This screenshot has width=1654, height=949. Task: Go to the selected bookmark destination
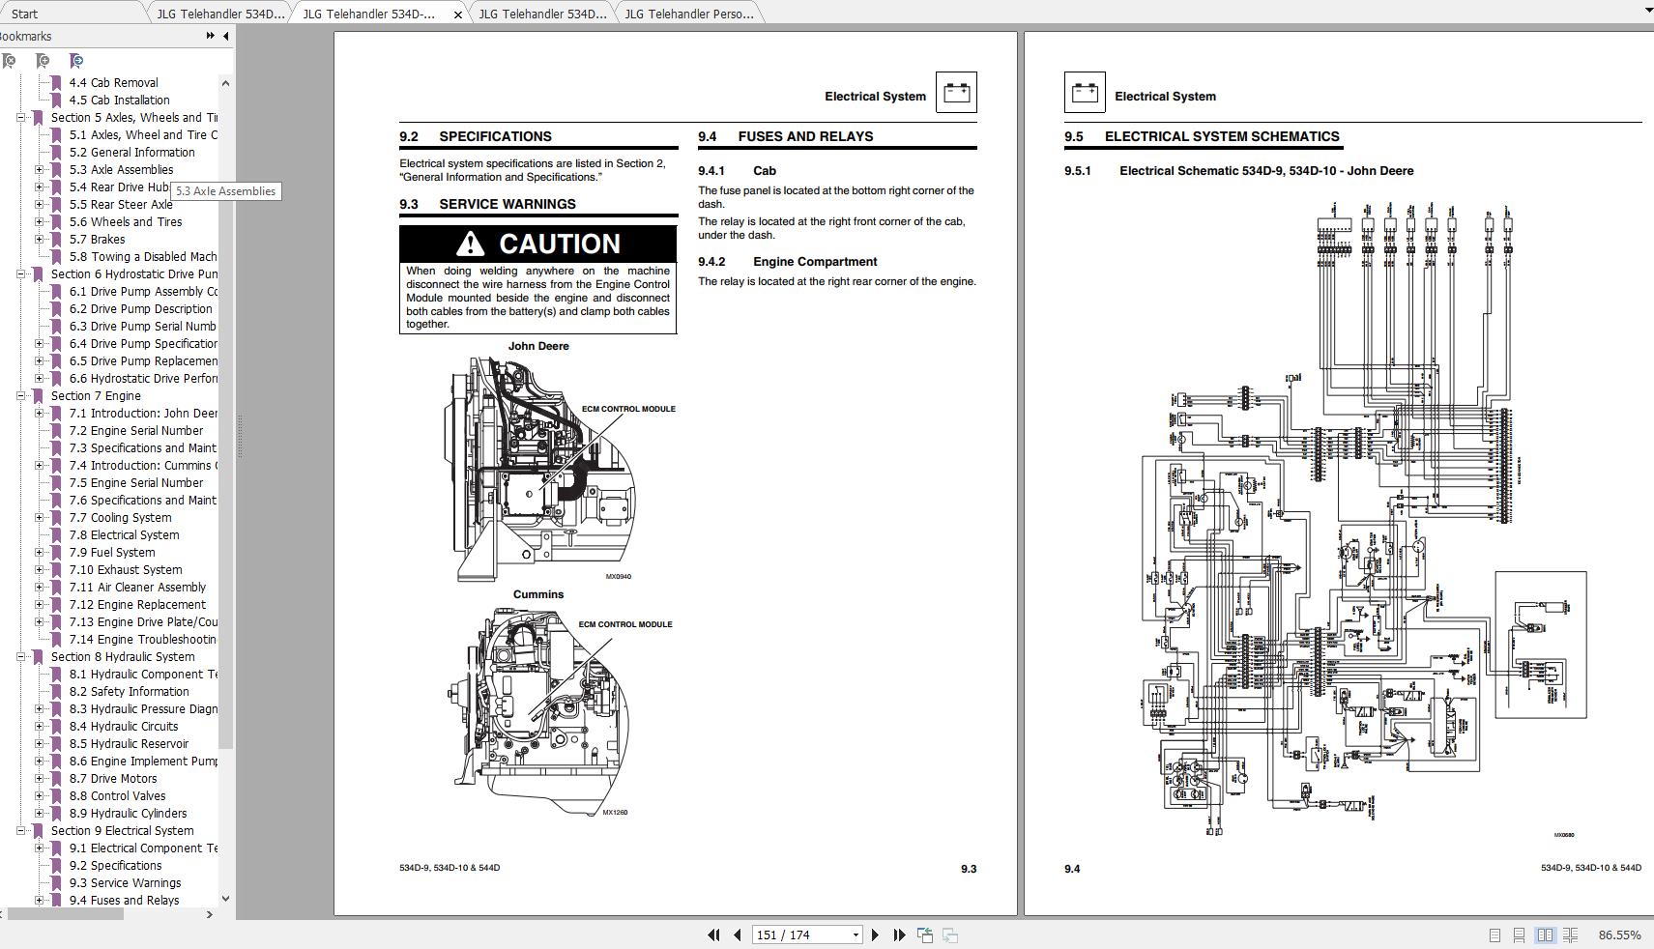click(76, 60)
